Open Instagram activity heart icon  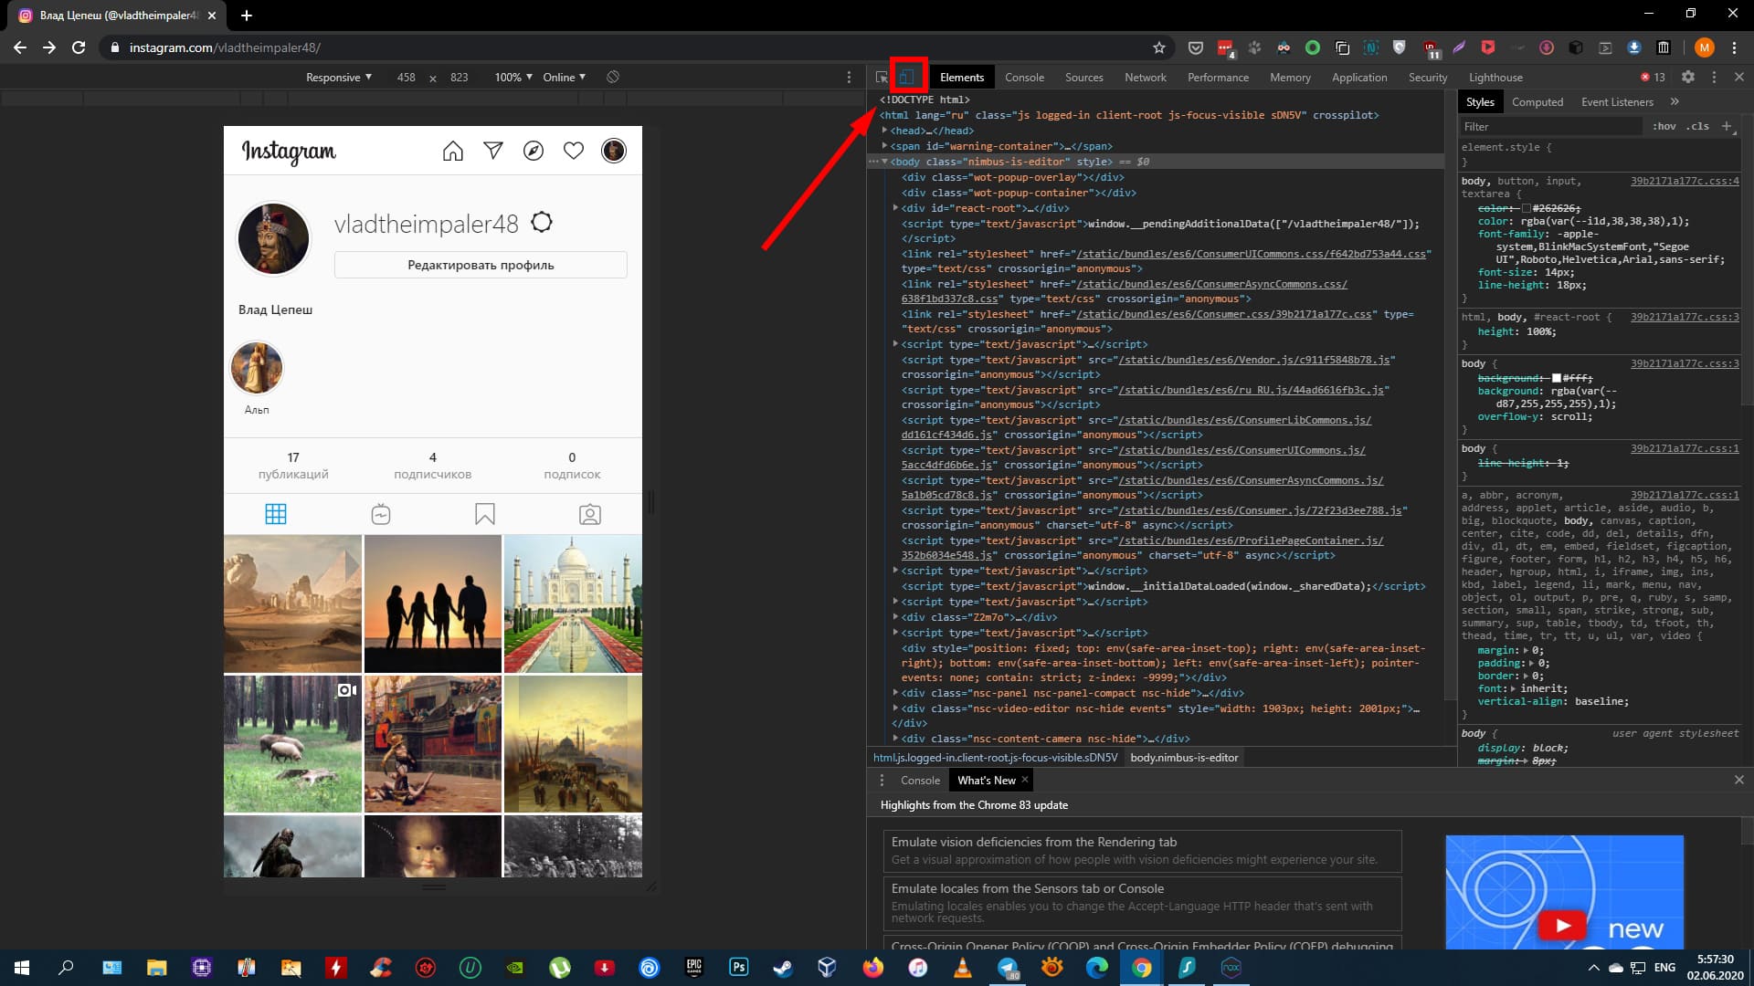pos(574,151)
